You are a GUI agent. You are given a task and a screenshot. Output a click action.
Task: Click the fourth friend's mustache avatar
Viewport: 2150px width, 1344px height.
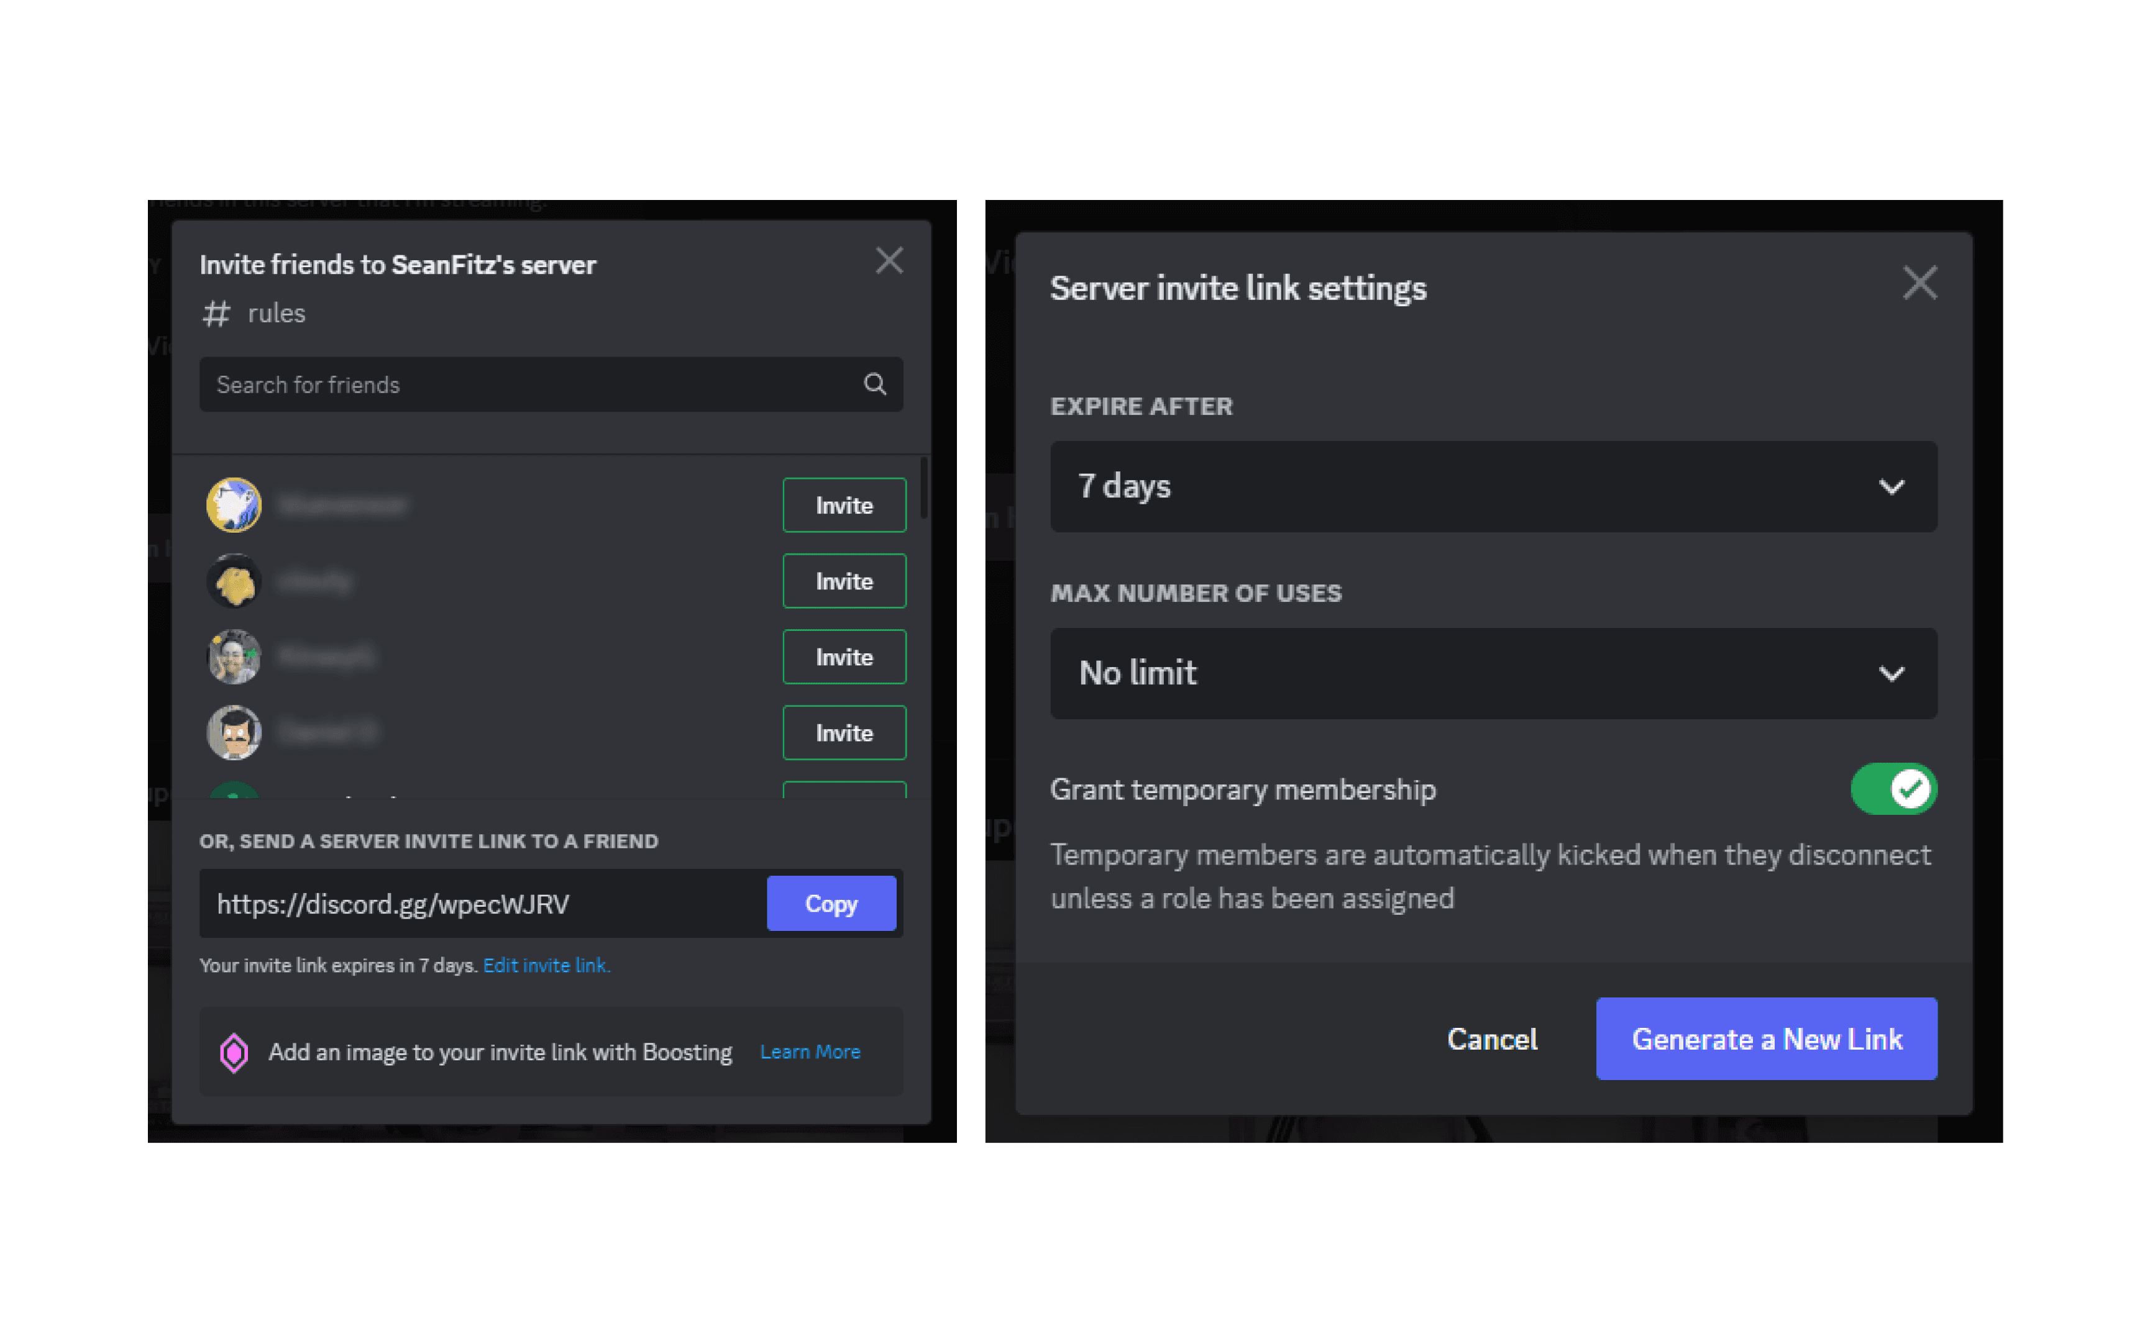[x=234, y=732]
